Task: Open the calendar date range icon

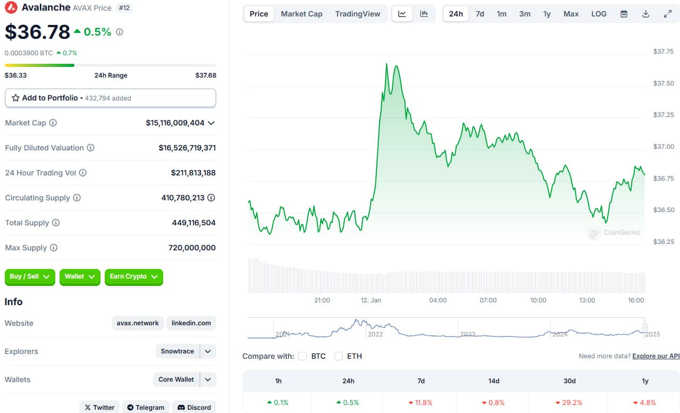Action: (624, 14)
